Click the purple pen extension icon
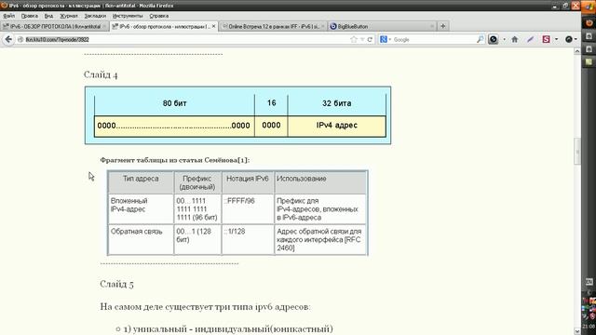596x335 pixels. [x=530, y=39]
